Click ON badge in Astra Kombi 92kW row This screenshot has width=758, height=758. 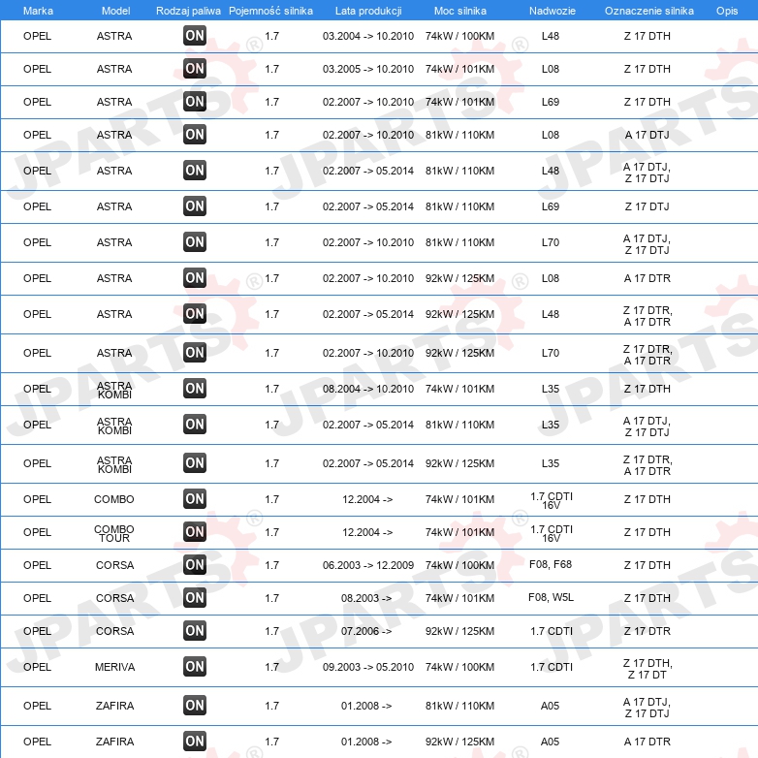tap(195, 462)
